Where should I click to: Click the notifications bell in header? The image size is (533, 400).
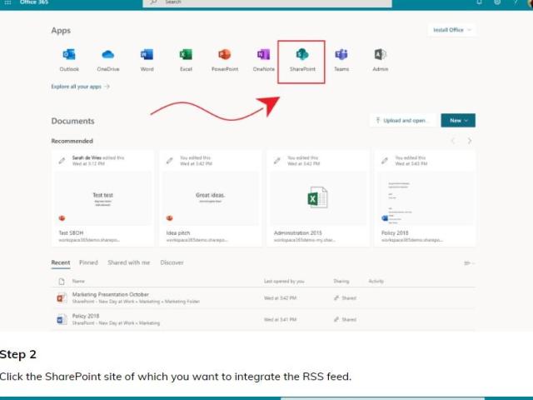[480, 2]
